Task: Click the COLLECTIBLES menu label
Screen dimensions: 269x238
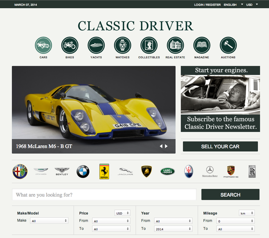Action: (149, 57)
